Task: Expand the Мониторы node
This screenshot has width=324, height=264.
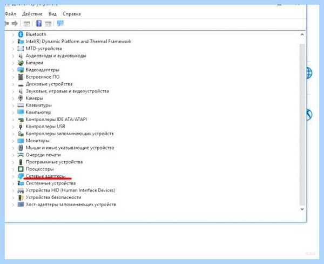Action: point(13,141)
